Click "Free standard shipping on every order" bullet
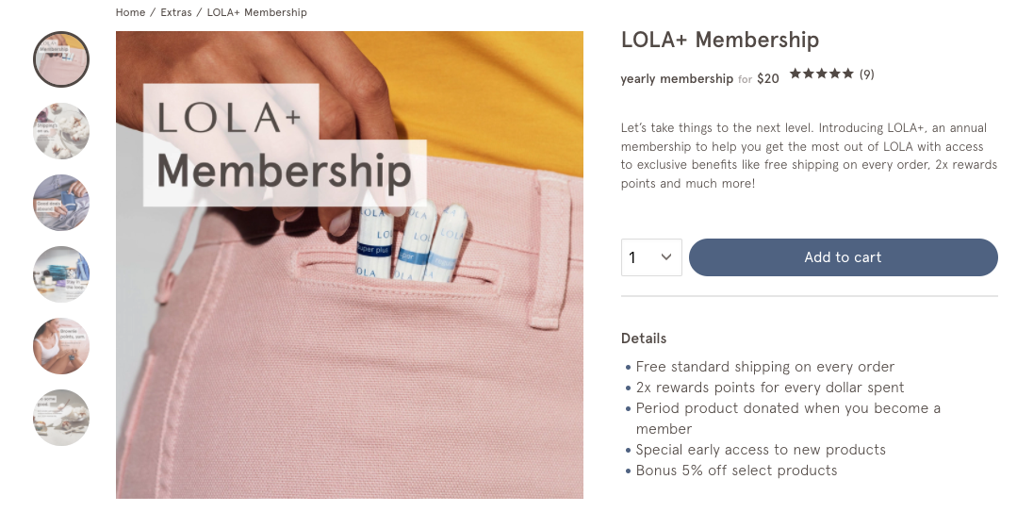Screen dimensions: 1017x512 coord(764,367)
